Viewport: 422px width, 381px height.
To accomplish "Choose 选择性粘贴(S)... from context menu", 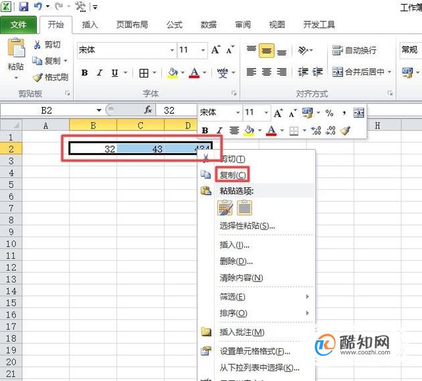I will (x=247, y=225).
